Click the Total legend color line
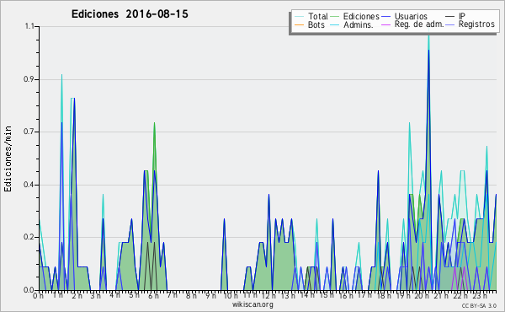The image size is (505, 312). click(x=299, y=17)
